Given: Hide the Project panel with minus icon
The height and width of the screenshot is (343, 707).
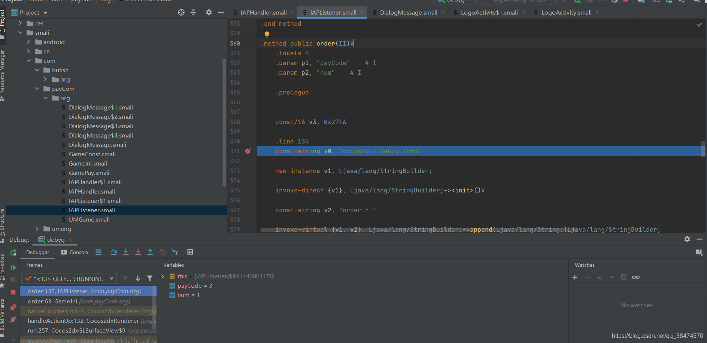Looking at the screenshot, I should pyautogui.click(x=221, y=12).
